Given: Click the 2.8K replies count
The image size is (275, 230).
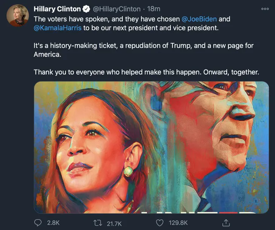Looking at the screenshot, I should [x=53, y=223].
